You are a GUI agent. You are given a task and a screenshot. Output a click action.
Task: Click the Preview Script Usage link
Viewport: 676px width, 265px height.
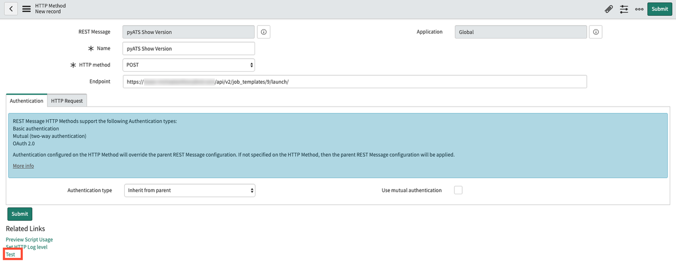click(x=29, y=240)
